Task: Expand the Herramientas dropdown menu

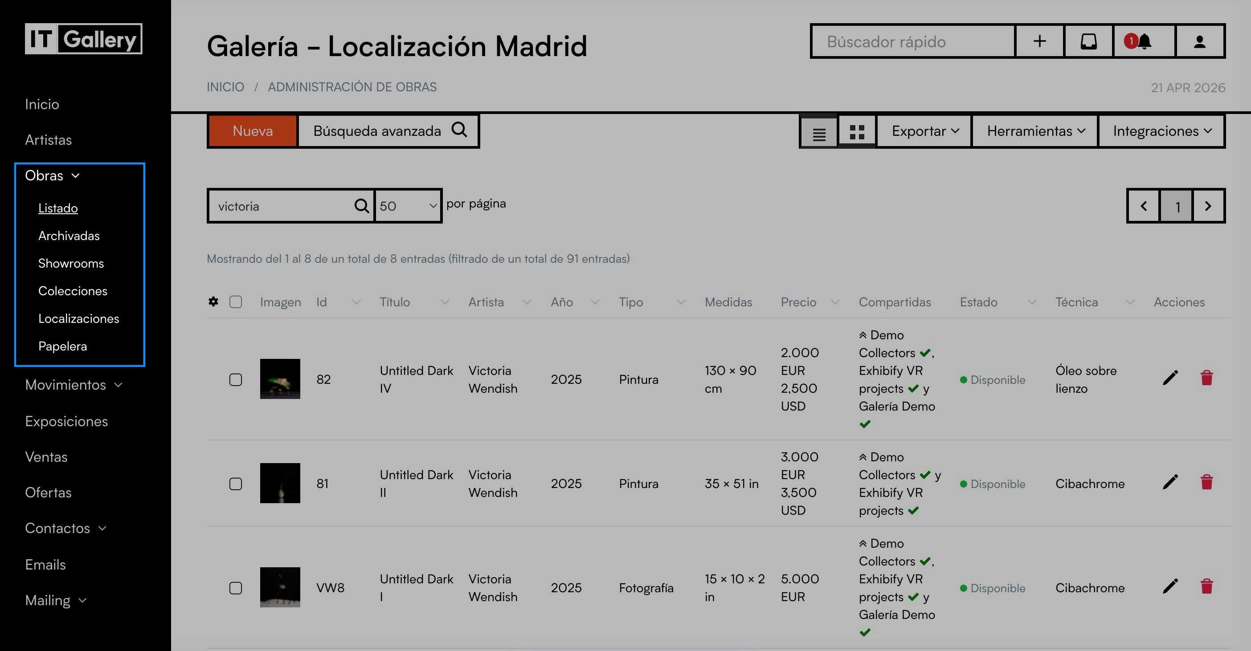Action: 1035,131
